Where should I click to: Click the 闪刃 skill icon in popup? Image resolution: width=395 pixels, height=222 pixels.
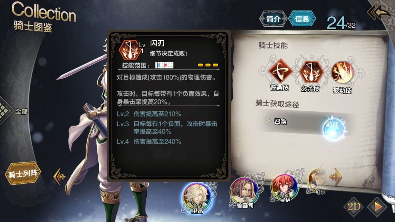[x=130, y=50]
